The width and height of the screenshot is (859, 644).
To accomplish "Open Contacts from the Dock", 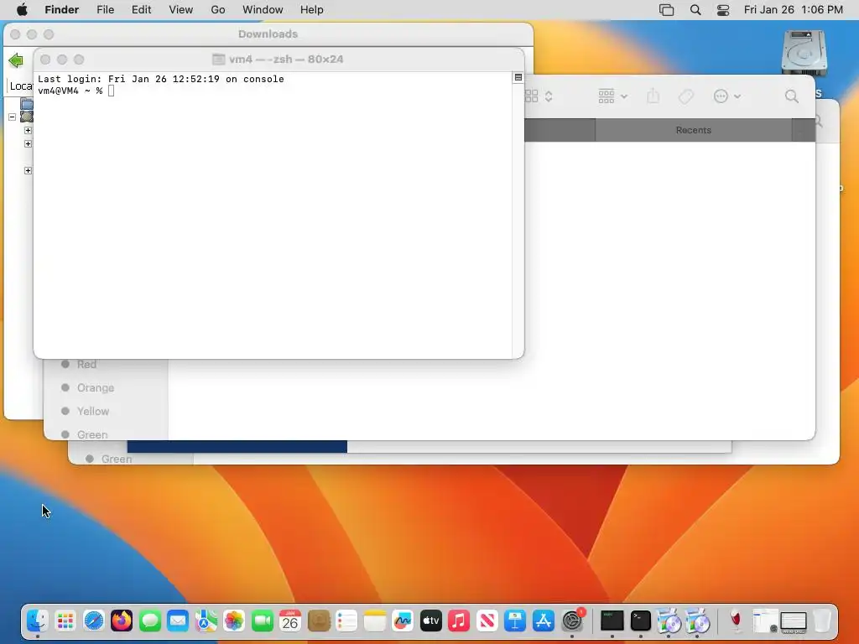I will tap(319, 621).
